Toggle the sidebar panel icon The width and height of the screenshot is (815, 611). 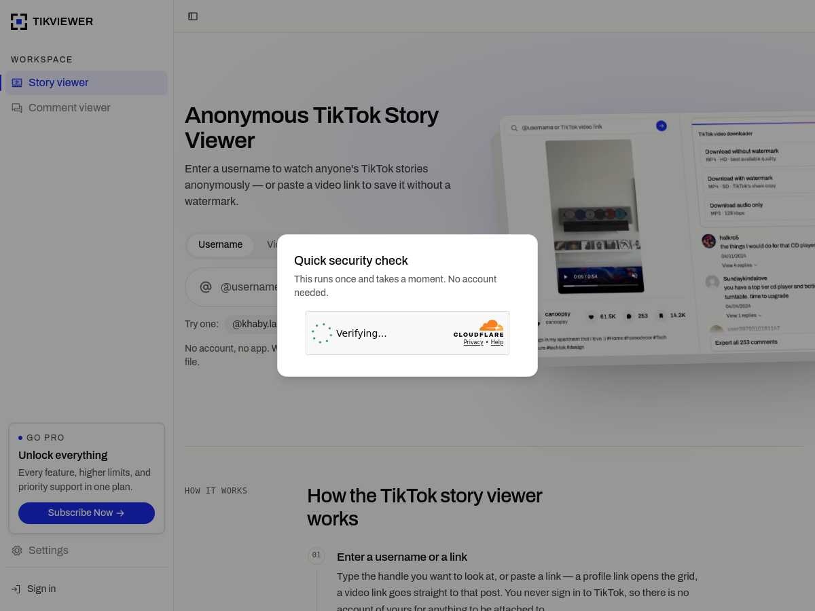(193, 16)
